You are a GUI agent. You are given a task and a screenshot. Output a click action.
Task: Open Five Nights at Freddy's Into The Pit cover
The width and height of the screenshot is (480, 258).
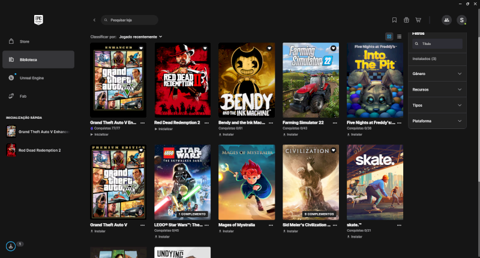(375, 80)
